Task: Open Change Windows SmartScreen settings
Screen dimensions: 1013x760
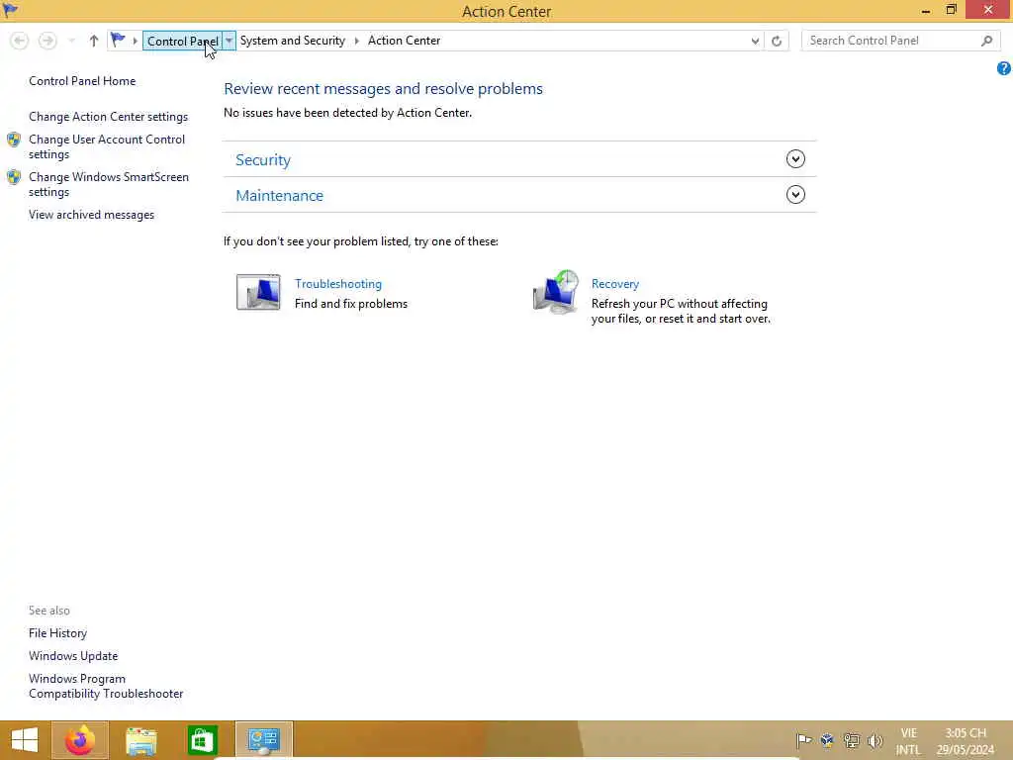Action: coord(109,184)
